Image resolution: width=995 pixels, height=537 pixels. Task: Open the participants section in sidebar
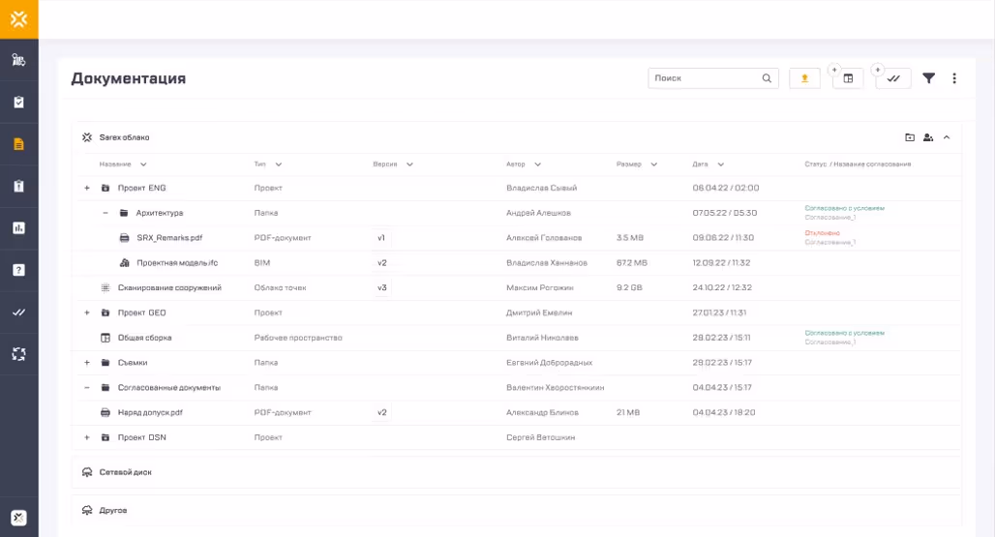[x=19, y=60]
